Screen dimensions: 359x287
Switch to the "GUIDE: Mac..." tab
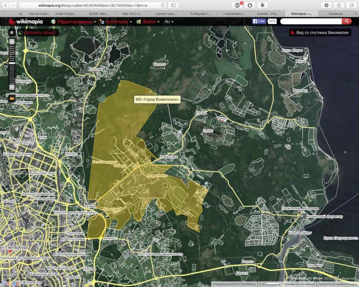pos(99,14)
